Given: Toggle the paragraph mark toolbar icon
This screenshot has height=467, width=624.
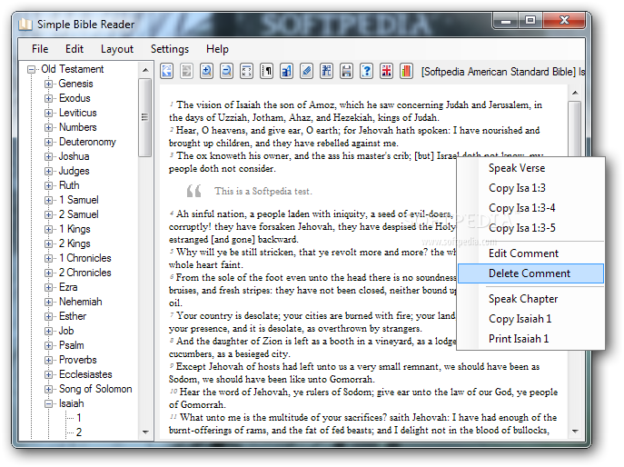Looking at the screenshot, I should [267, 71].
